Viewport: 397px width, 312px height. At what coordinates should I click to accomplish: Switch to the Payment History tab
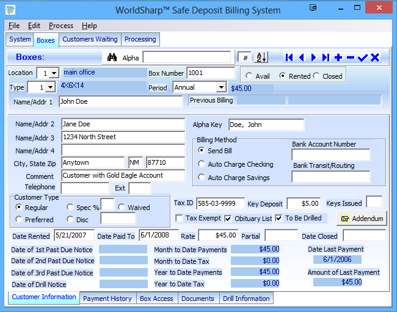[107, 299]
